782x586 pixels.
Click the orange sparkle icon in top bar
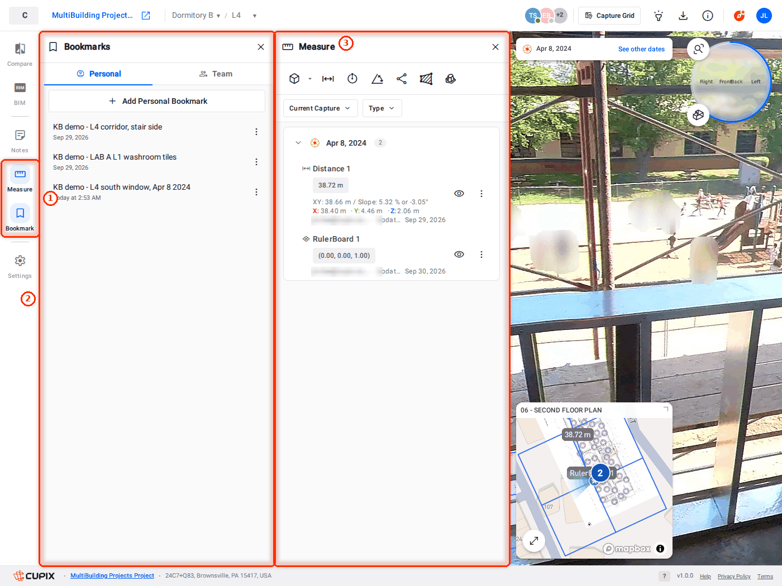coord(740,16)
